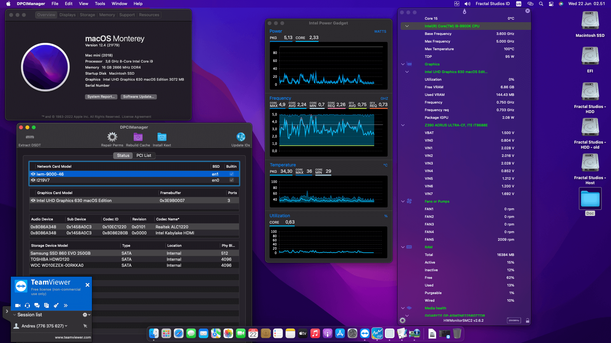
Task: Click Intel Kabylake HDMI codec row
Action: point(134,233)
